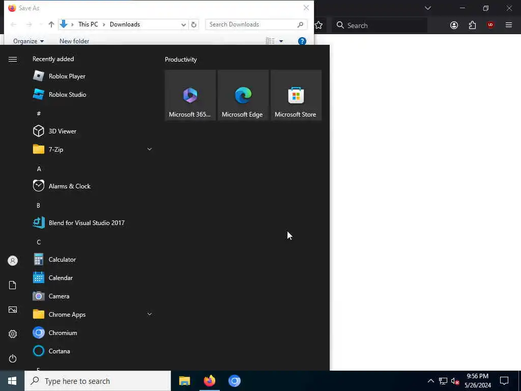Open the user account icon in Start
This screenshot has height=391, width=521.
(13, 261)
